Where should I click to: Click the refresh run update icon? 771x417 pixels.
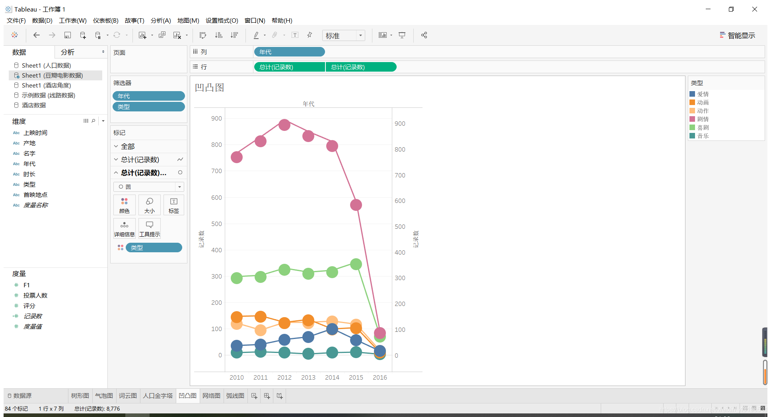(117, 35)
